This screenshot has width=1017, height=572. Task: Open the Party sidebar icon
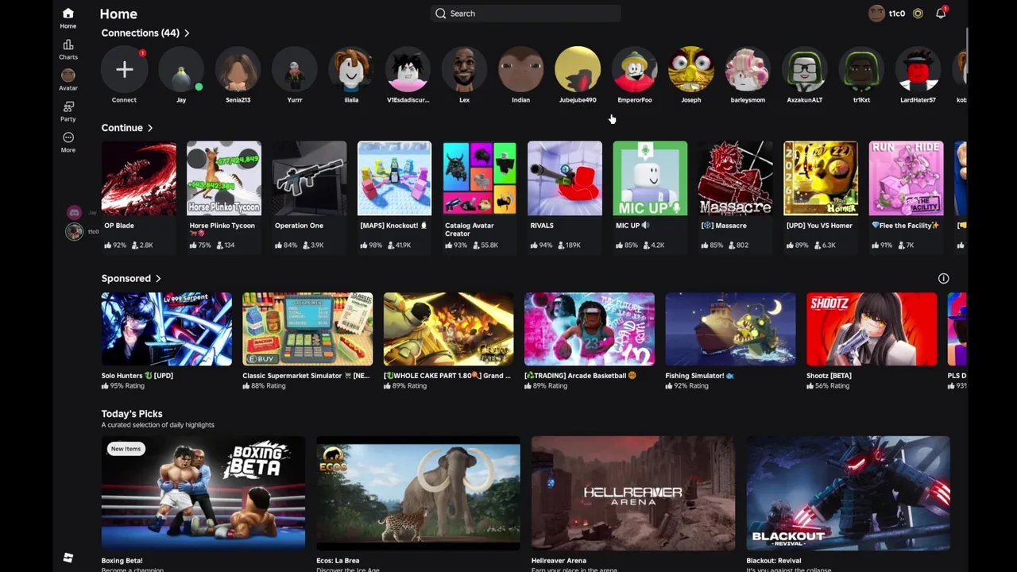pos(68,111)
